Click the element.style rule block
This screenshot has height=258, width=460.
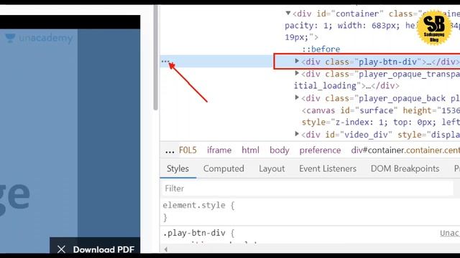[198, 211]
